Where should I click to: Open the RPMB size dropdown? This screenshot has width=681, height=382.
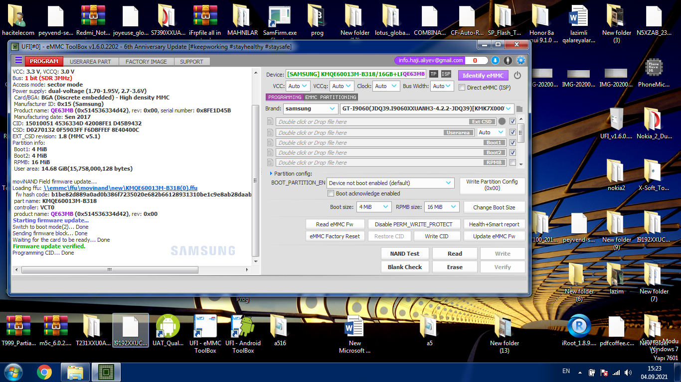click(442, 207)
